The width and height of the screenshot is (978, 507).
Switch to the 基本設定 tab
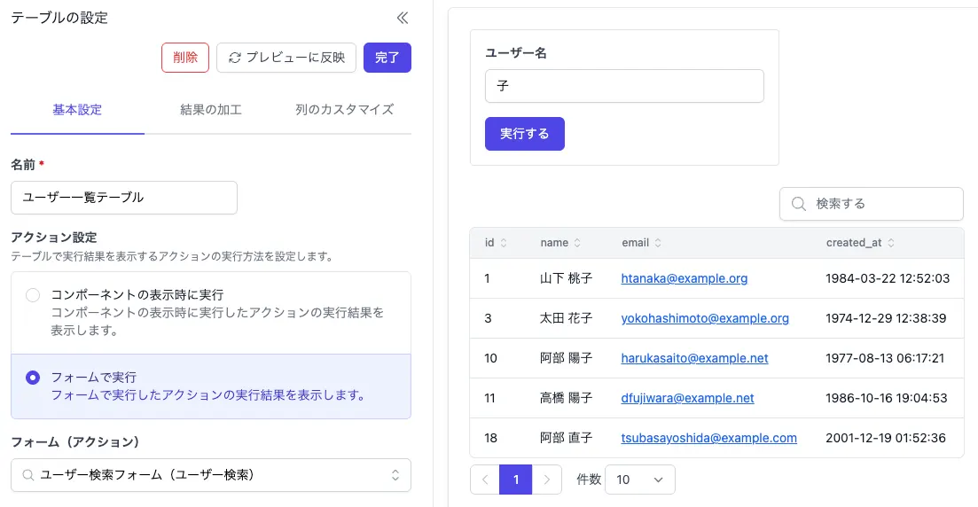[x=77, y=111]
